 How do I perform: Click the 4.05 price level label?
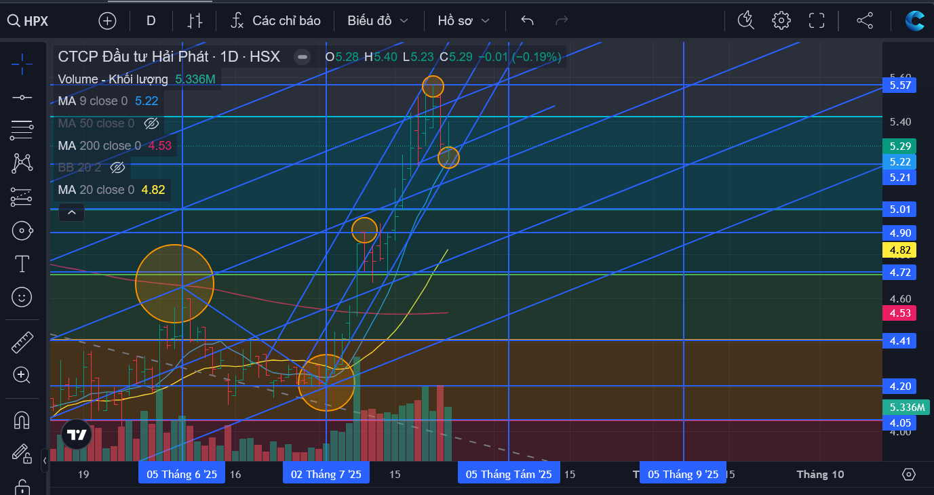(x=899, y=423)
